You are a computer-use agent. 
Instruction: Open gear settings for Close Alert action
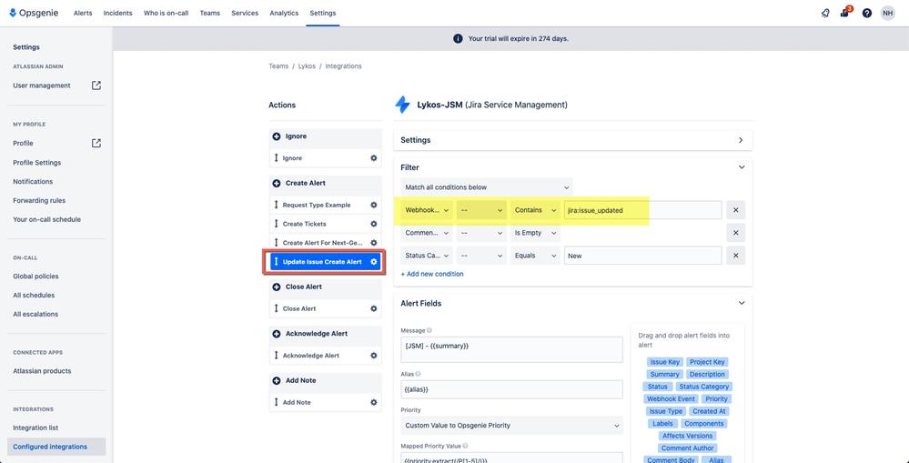(x=373, y=309)
